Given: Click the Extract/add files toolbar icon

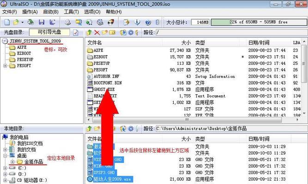Looking at the screenshot, I should point(127,23).
